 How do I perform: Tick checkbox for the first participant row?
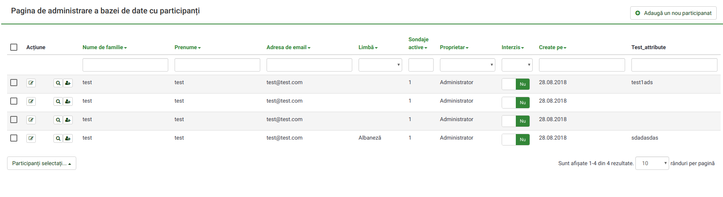click(x=14, y=83)
